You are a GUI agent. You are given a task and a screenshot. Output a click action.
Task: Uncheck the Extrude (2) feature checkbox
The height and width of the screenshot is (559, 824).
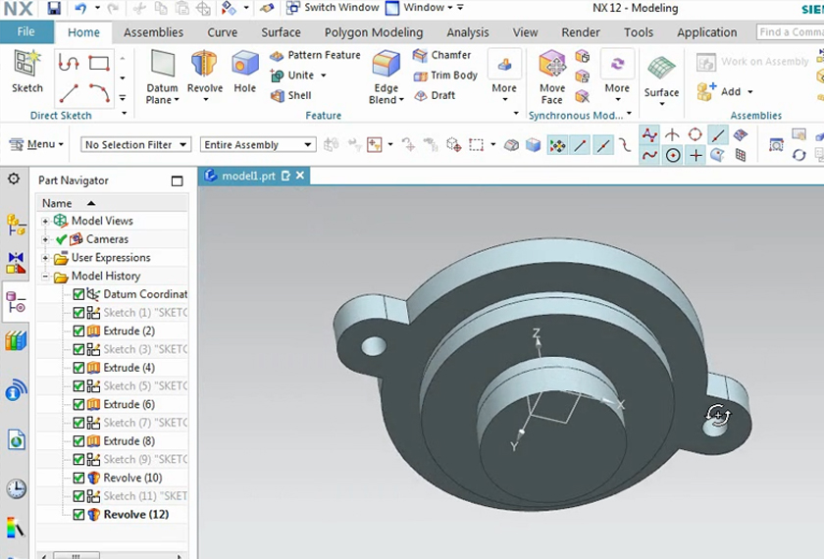pyautogui.click(x=79, y=331)
